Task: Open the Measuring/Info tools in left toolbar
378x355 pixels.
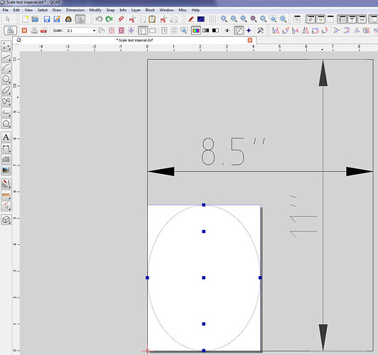Action: point(6,195)
